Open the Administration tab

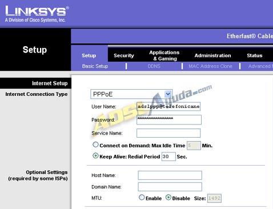[x=212, y=55]
